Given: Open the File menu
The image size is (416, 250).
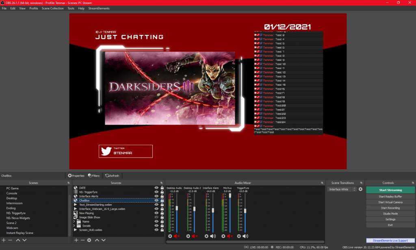Looking at the screenshot, I should [4, 8].
